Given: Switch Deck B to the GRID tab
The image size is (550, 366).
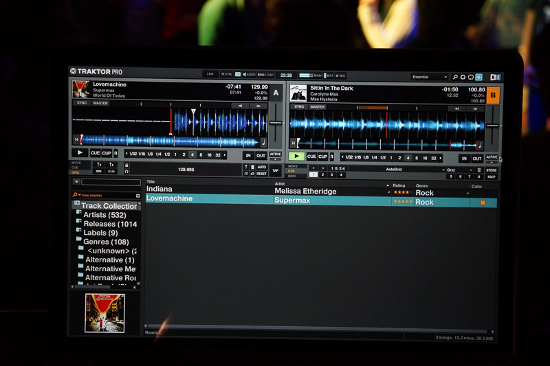Looking at the screenshot, I should click(x=293, y=176).
